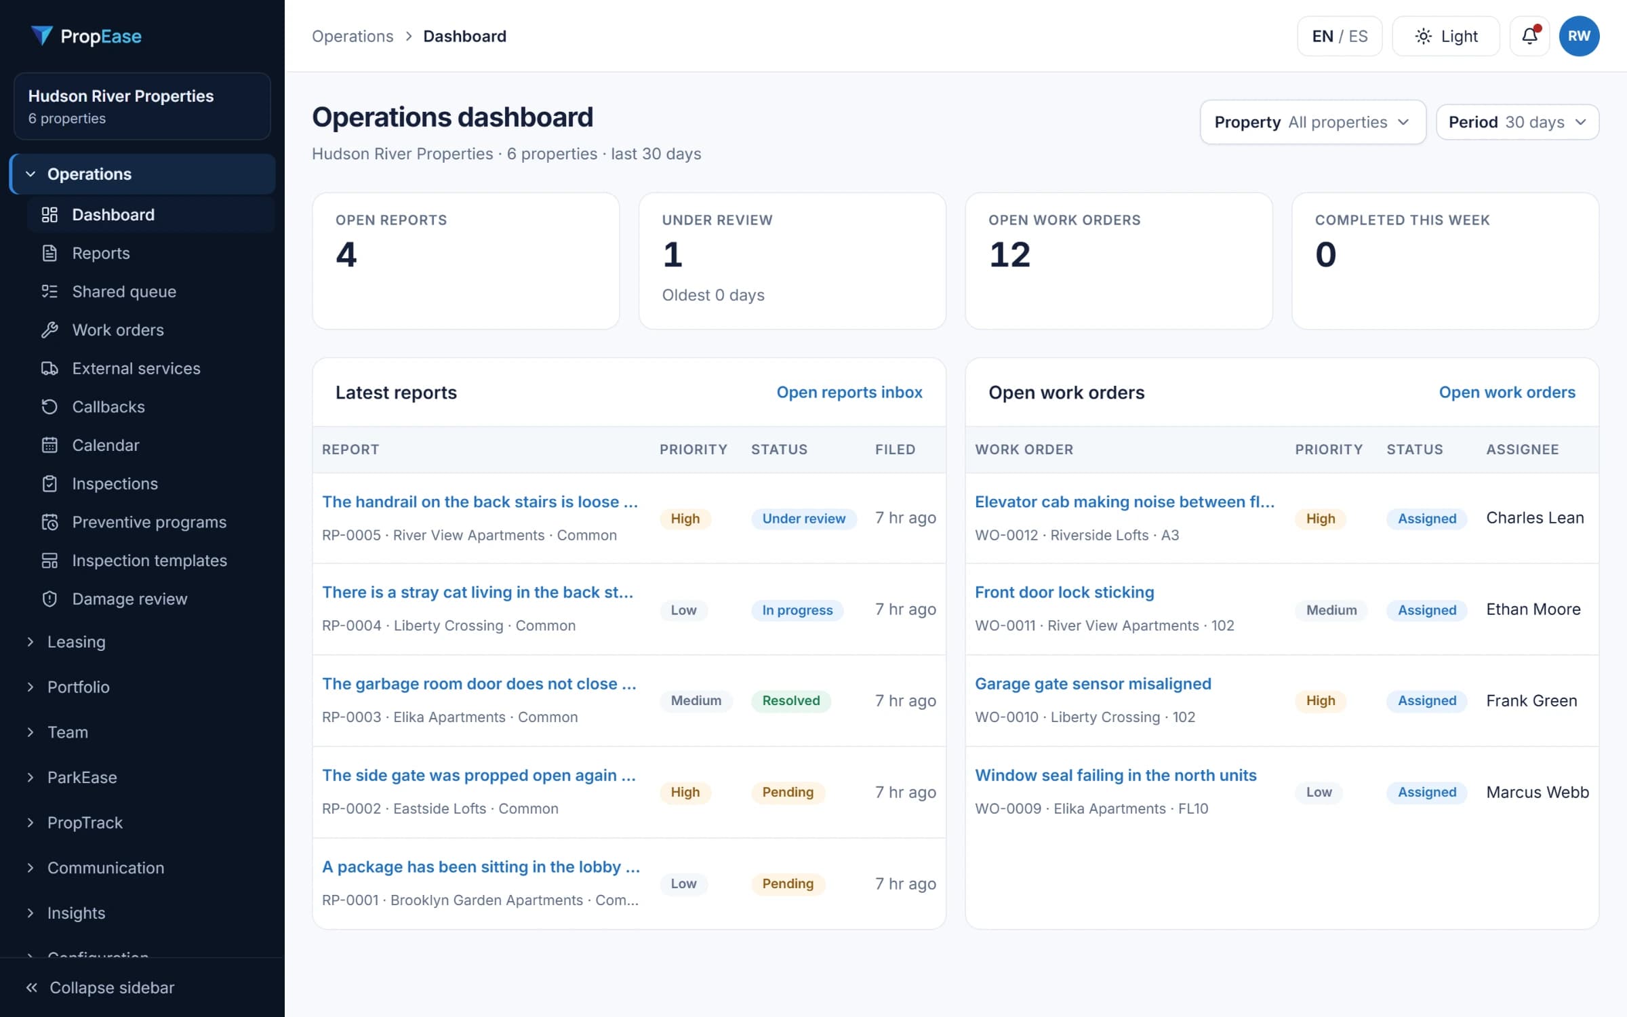Screen dimensions: 1627x1017
Task: Expand the Insights section
Action: point(143,913)
